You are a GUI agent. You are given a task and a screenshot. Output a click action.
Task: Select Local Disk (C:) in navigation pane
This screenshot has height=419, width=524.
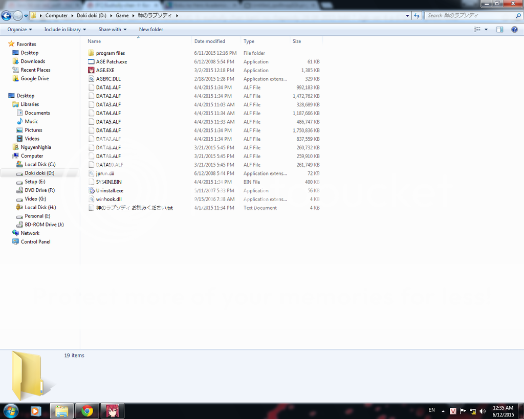pos(40,164)
